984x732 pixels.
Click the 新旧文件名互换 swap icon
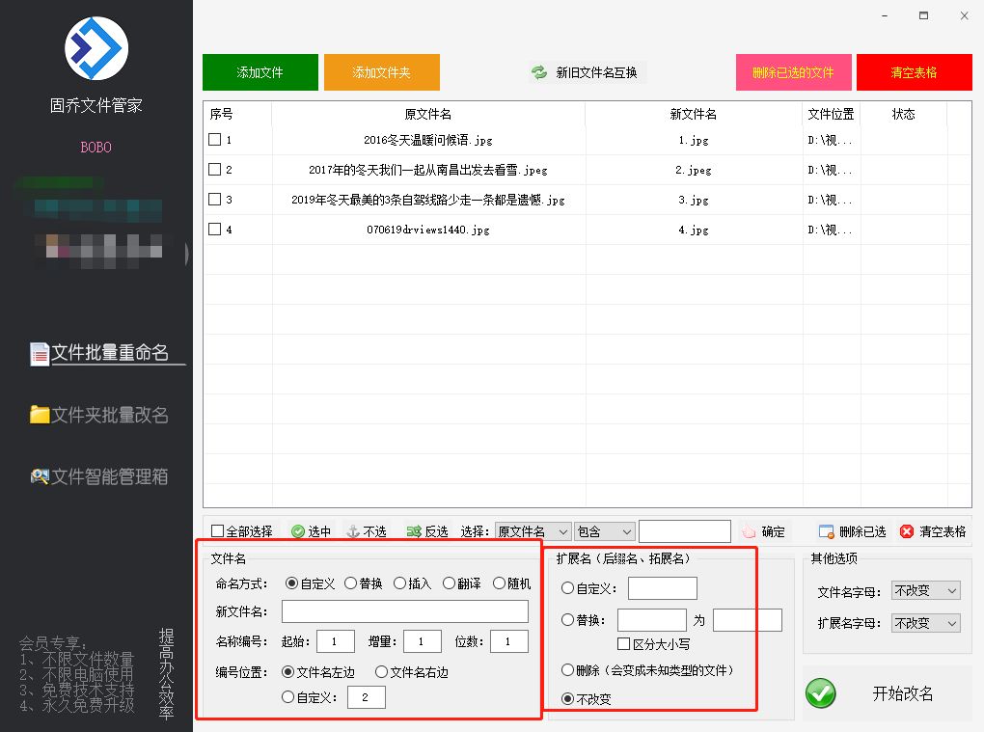coord(537,71)
